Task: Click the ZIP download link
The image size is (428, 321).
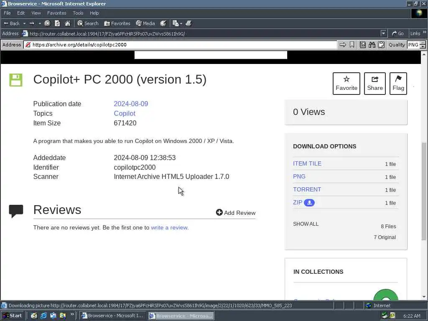Action: coord(298,203)
